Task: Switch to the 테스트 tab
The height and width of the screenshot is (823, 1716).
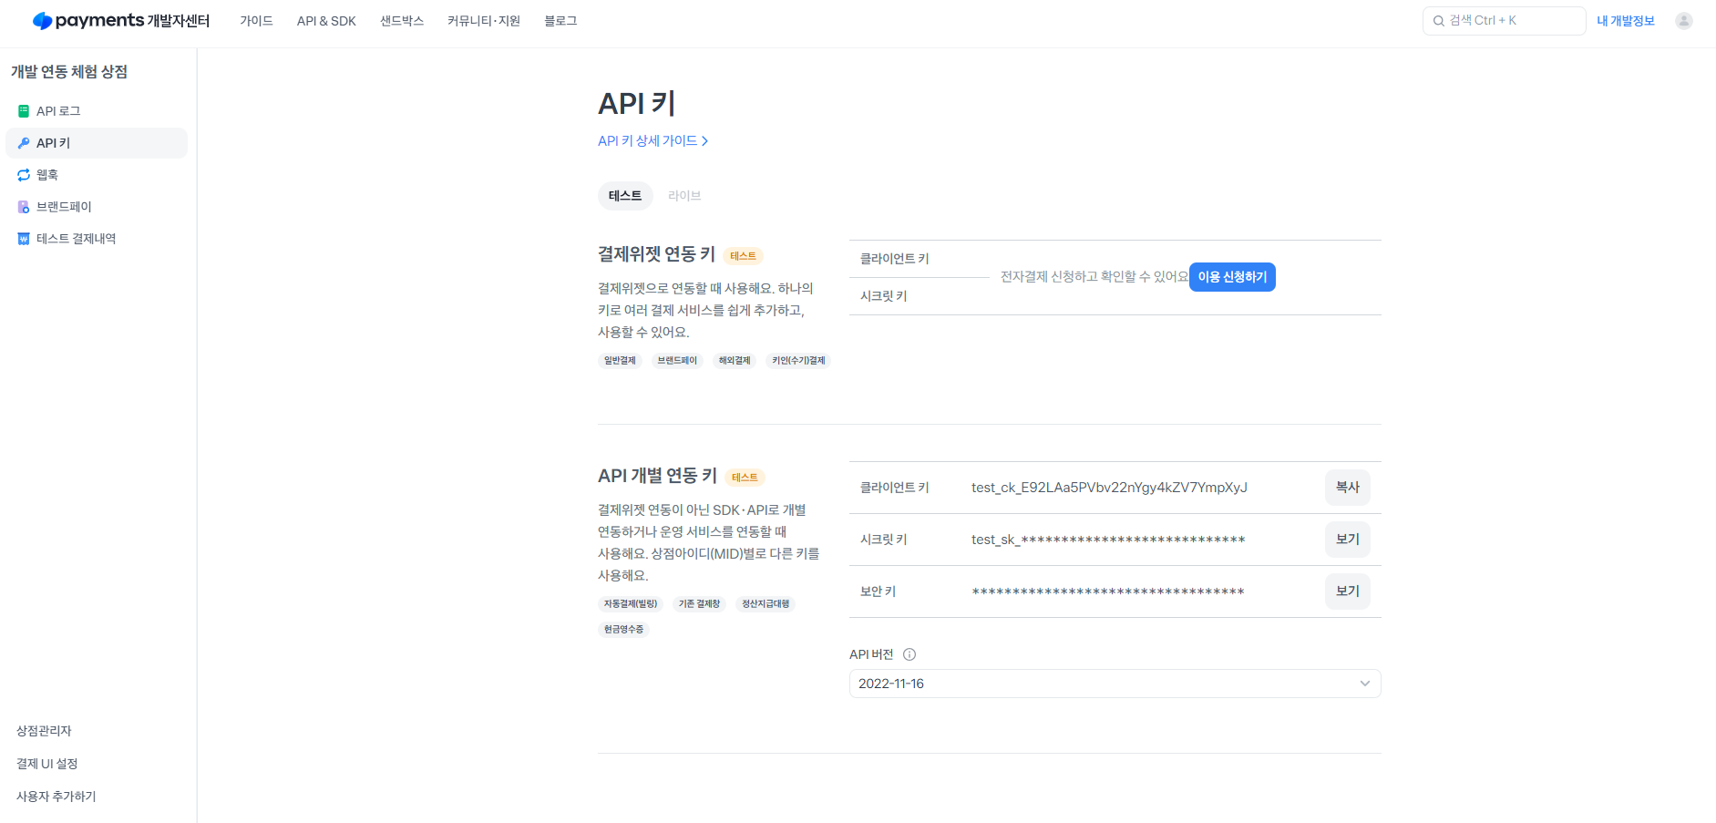Action: click(625, 196)
